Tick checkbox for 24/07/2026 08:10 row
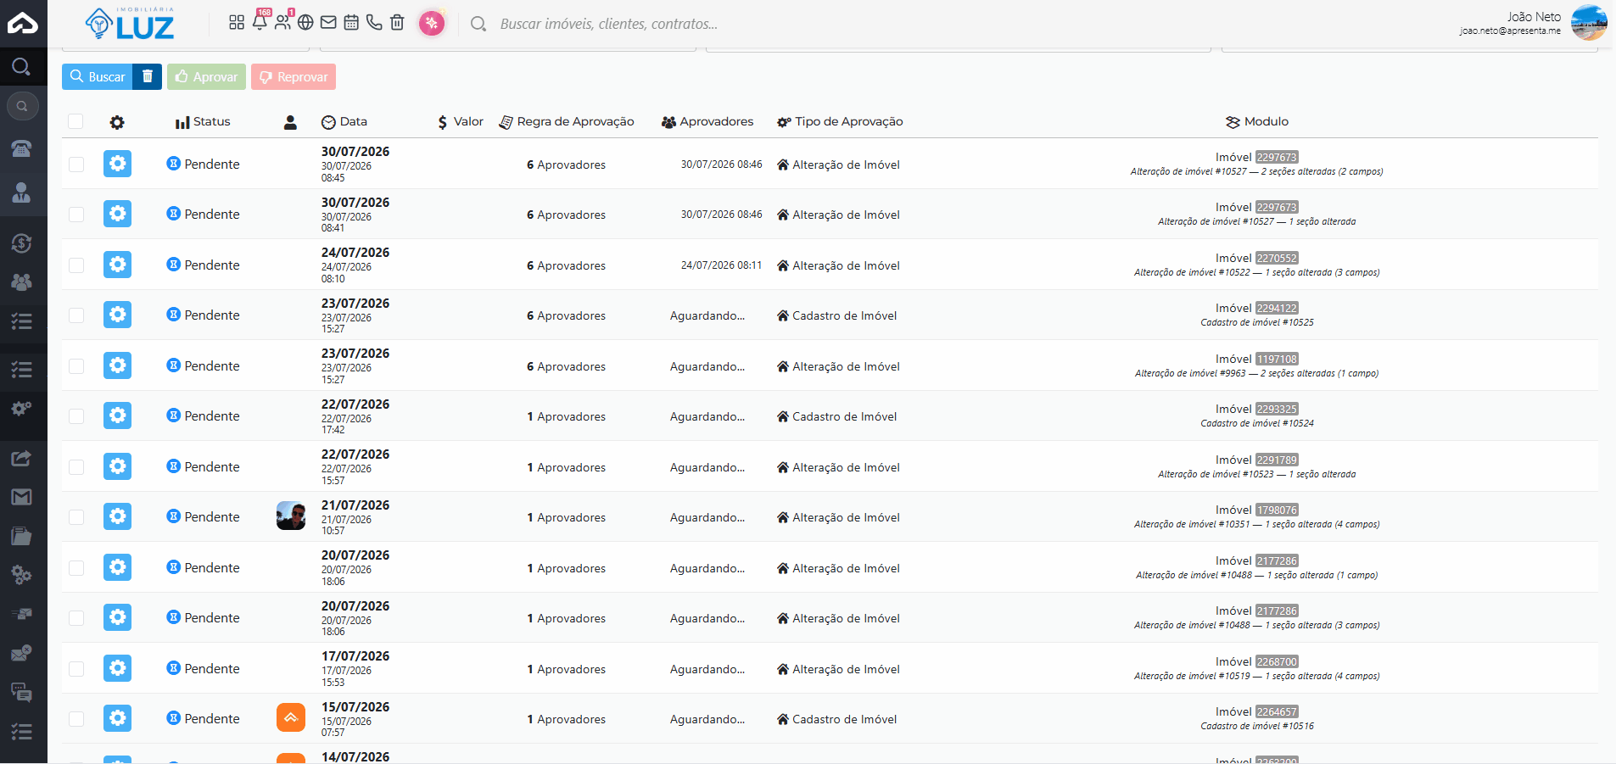The height and width of the screenshot is (764, 1616). coord(76,265)
